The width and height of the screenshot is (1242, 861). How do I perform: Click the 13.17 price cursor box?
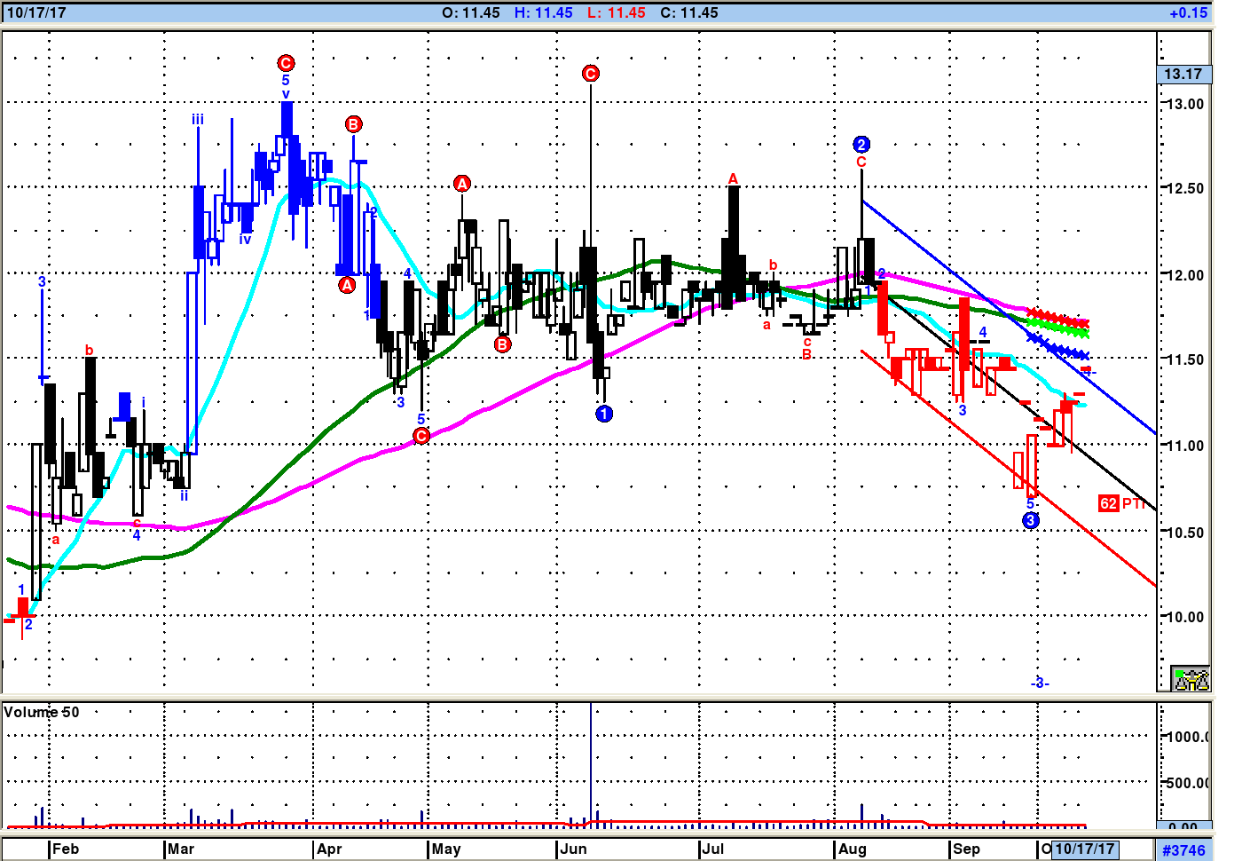point(1183,75)
